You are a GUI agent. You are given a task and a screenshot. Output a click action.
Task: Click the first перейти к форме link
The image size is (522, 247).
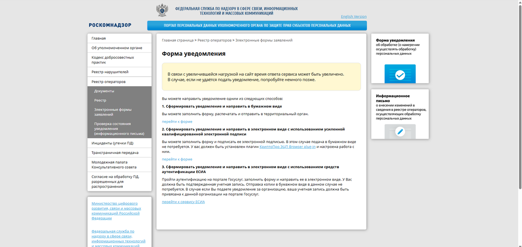coord(177,122)
